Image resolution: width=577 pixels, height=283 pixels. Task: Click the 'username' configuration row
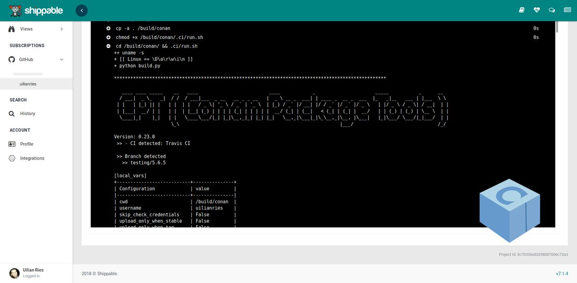(175, 208)
